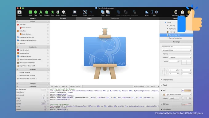Switch to the StyleKit tab
The width and height of the screenshot is (209, 118).
(63, 18)
